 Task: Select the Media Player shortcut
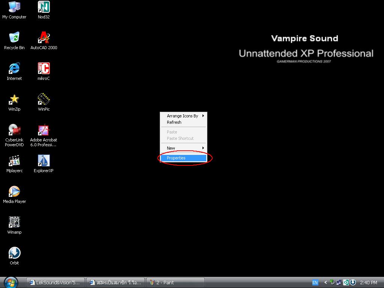(x=14, y=195)
